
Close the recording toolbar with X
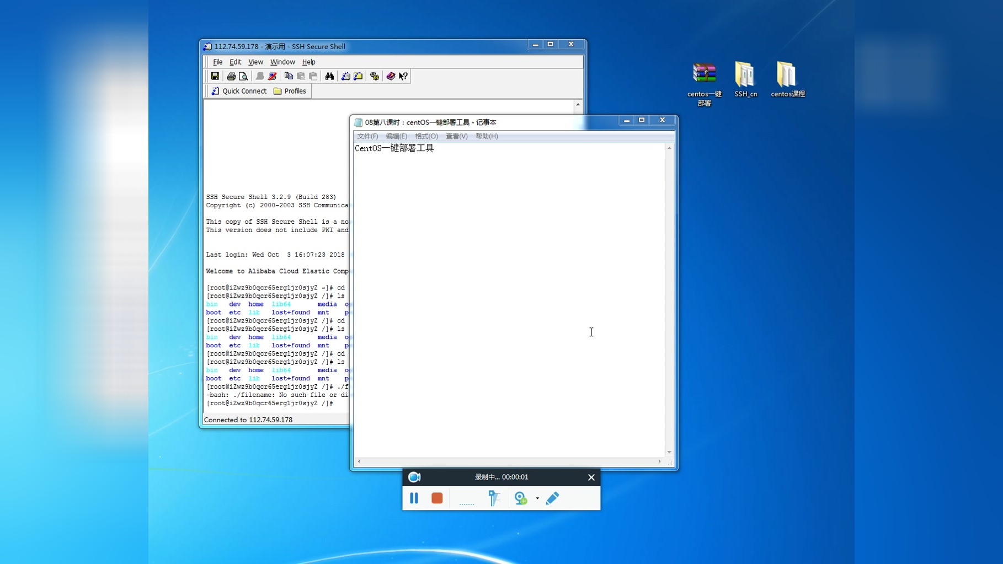[591, 477]
